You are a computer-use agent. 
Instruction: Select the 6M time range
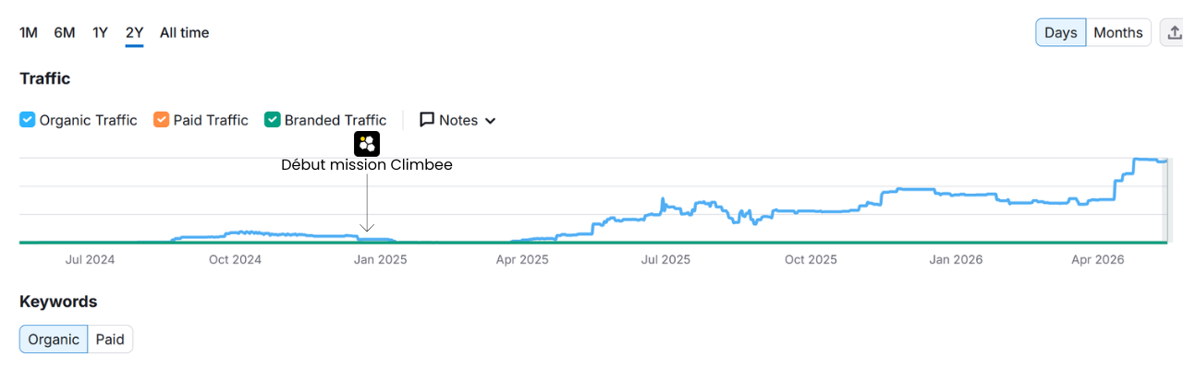[x=65, y=32]
